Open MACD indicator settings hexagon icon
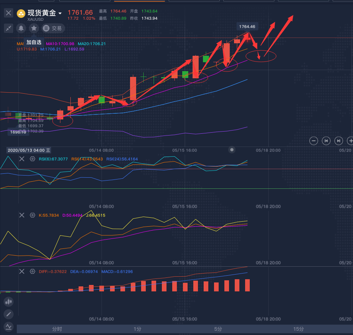Screen dimensions: 353x335 (x=33, y=272)
